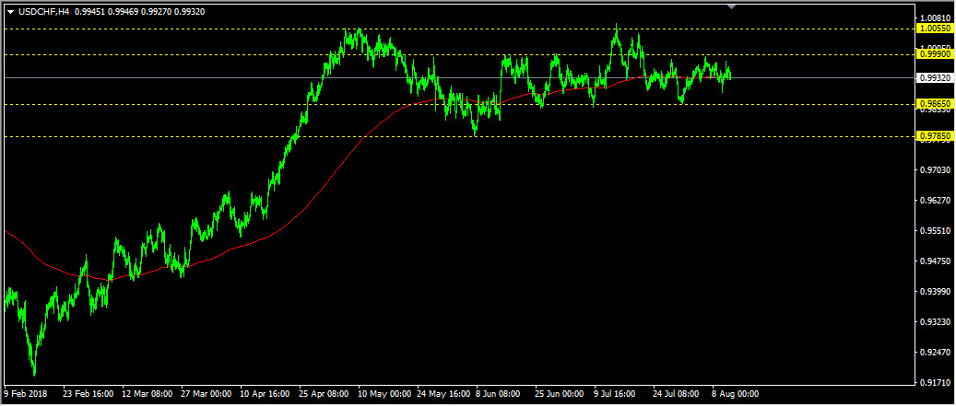This screenshot has width=956, height=406.
Task: Click the 0.98650 yellow price label
Action: (935, 104)
